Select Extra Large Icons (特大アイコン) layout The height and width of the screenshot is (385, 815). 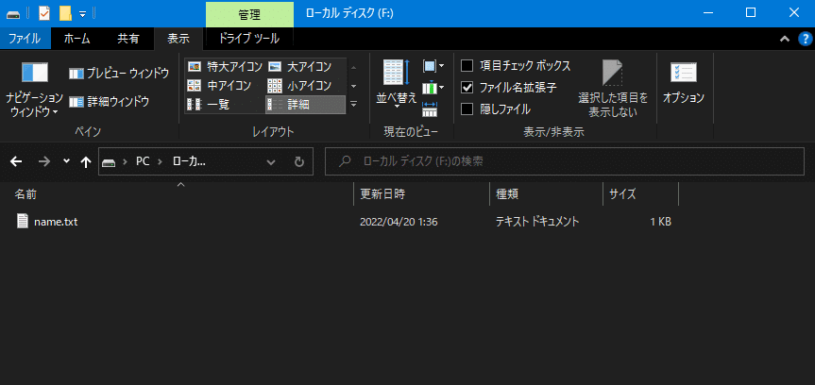[x=225, y=66]
